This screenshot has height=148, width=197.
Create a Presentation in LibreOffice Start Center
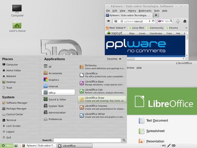(x=151, y=141)
